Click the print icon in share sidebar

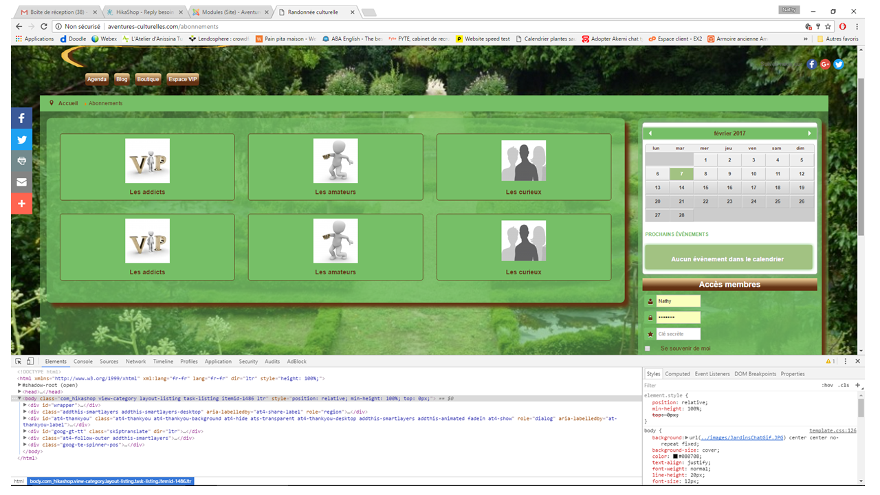pyautogui.click(x=21, y=161)
